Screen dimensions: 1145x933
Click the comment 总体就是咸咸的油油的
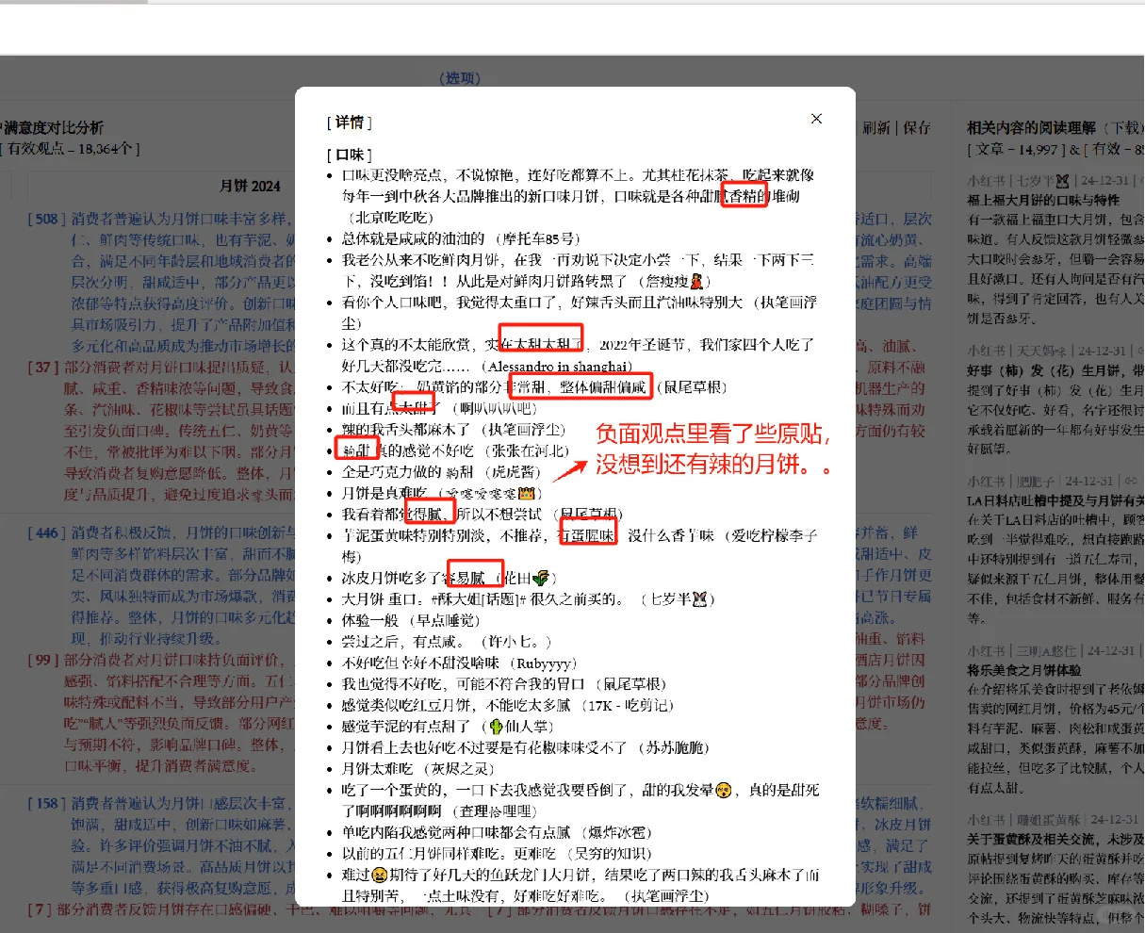coord(413,238)
